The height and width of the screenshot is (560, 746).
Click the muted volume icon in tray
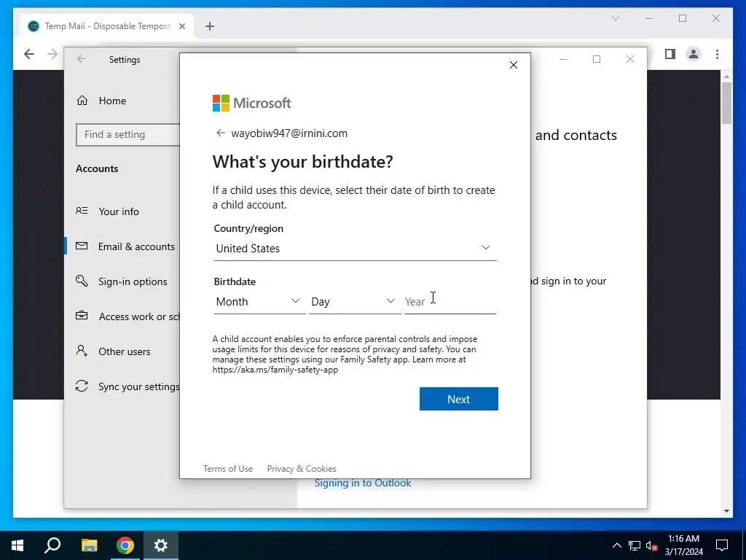(651, 545)
